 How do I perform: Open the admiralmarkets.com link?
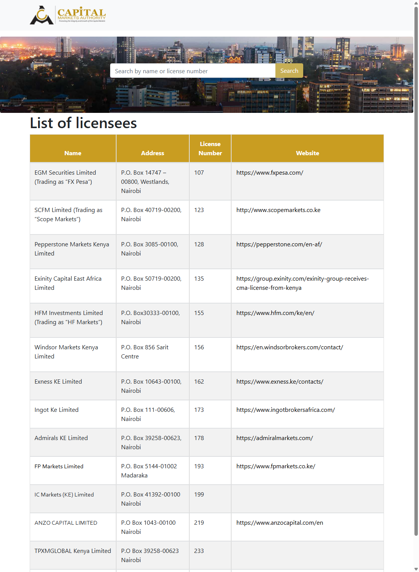[275, 438]
